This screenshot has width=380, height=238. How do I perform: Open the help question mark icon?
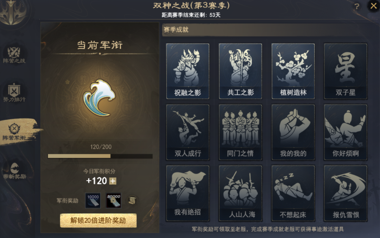point(356,6)
